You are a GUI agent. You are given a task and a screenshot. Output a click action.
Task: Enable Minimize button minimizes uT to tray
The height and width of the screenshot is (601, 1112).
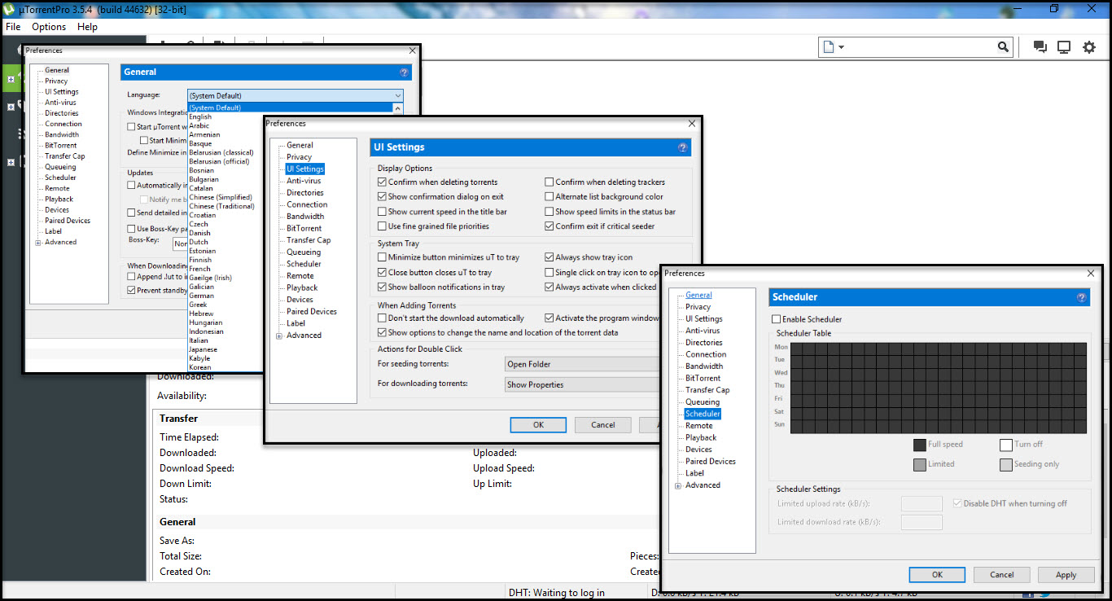[x=383, y=257]
